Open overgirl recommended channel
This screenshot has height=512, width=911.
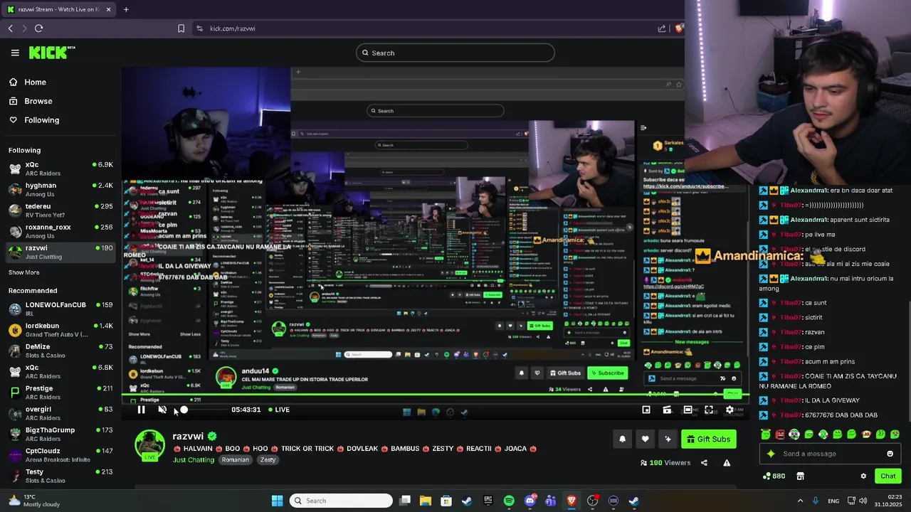point(60,413)
